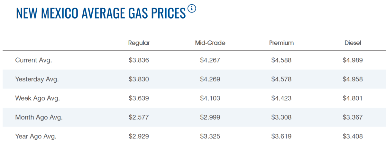This screenshot has width=386, height=158.
Task: Select the Regular column header
Action: 139,43
